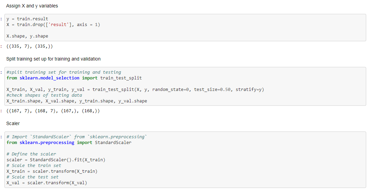Click the #check shapes of testing data comment
This screenshot has height=192, width=375.
point(44,95)
